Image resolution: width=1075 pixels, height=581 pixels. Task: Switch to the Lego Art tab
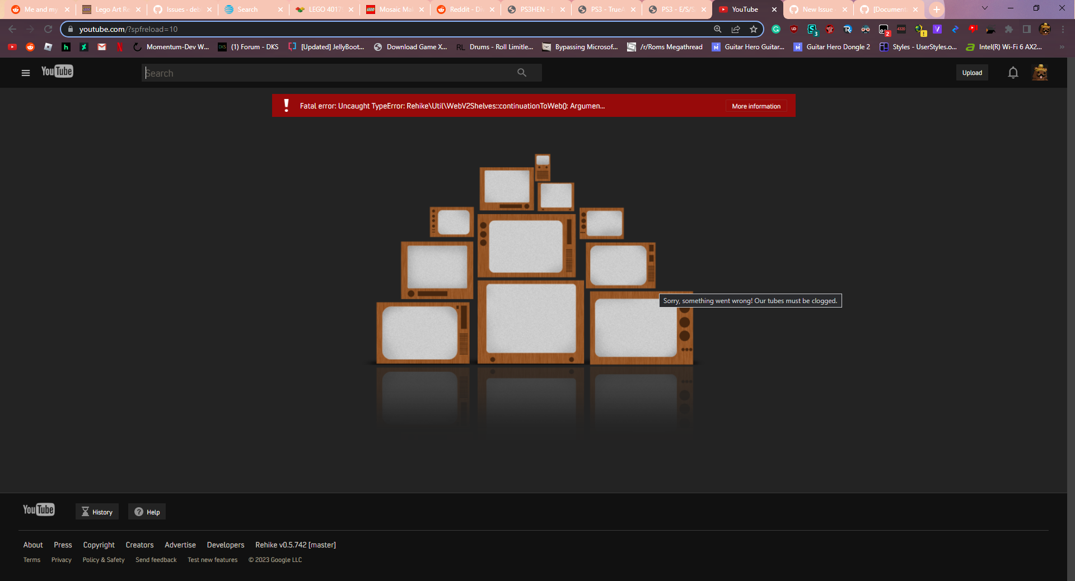pyautogui.click(x=112, y=10)
